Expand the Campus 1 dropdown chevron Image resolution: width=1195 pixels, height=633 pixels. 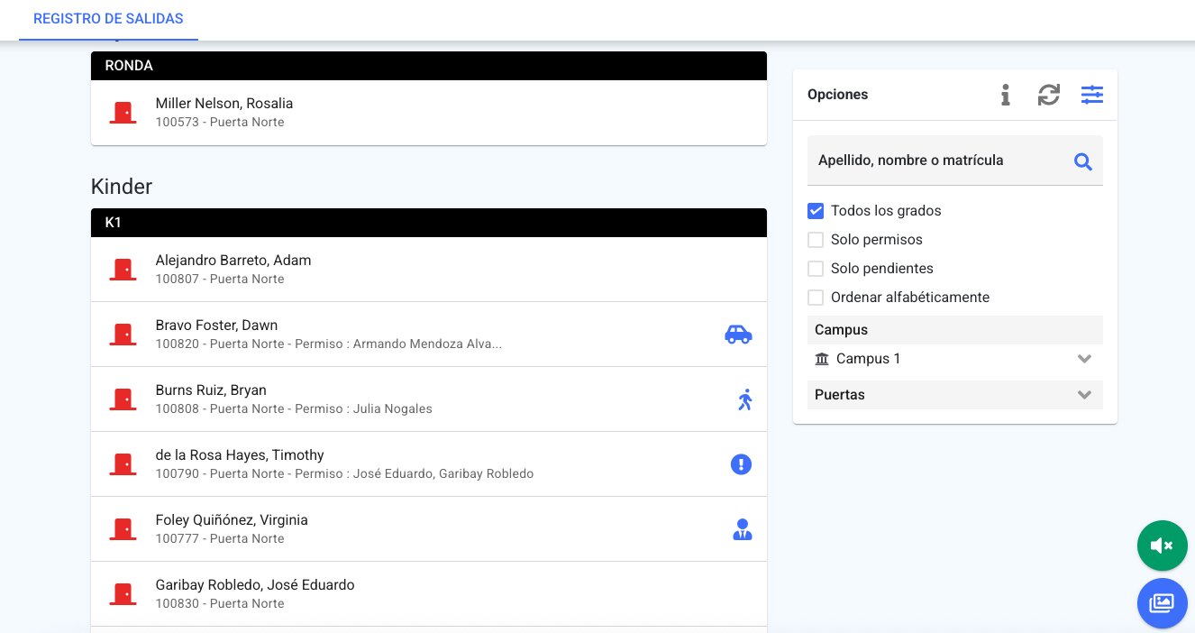click(1085, 359)
